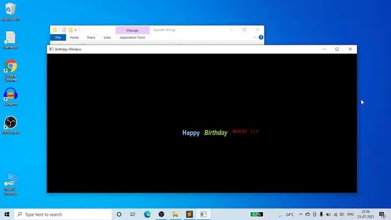
Task: Click the ENG language indicator
Action: tap(350, 215)
